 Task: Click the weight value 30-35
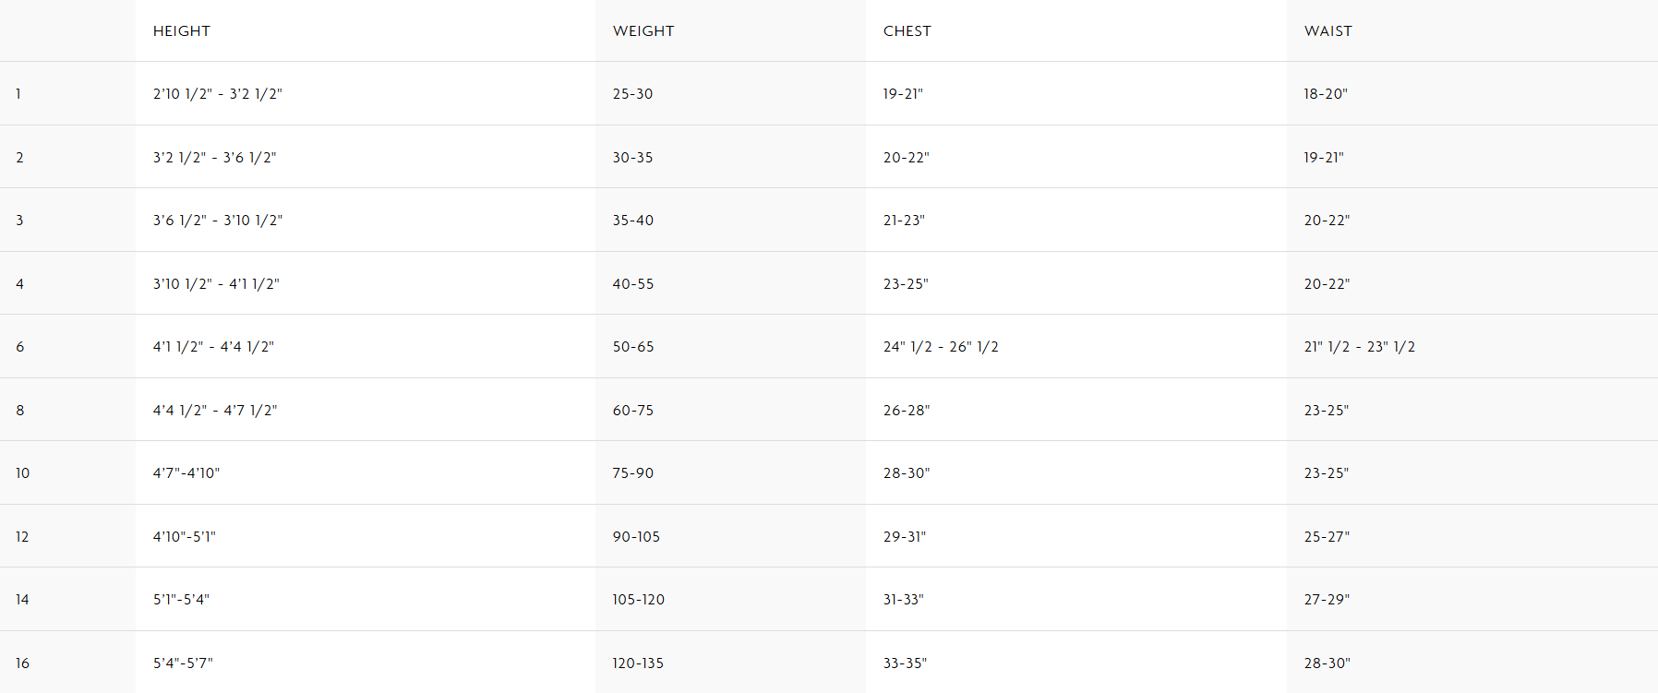[x=632, y=158]
